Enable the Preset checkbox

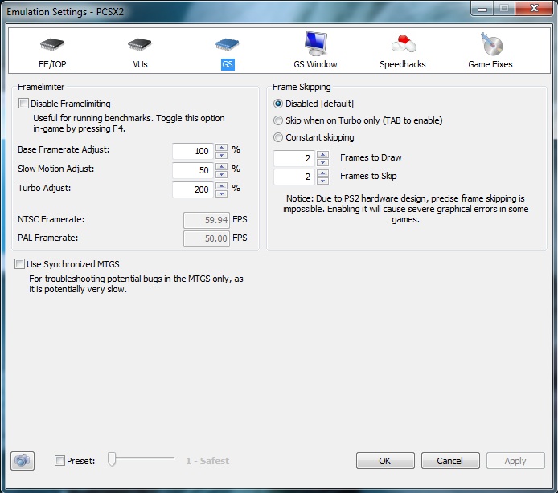59,461
